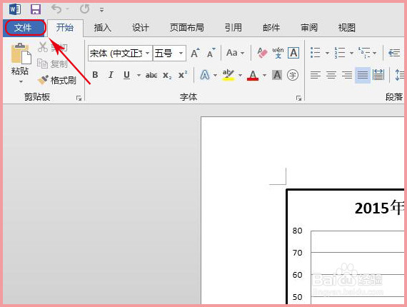This screenshot has height=307, width=407.
Task: Toggle Character Shading icon
Action: 277,75
